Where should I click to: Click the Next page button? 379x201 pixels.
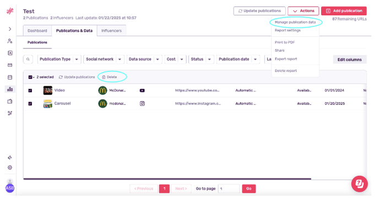[x=181, y=189]
